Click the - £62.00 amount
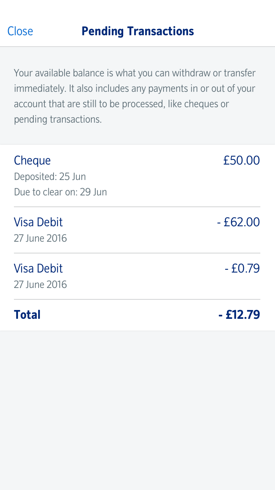Screen dimensions: 275x490 pyautogui.click(x=238, y=222)
